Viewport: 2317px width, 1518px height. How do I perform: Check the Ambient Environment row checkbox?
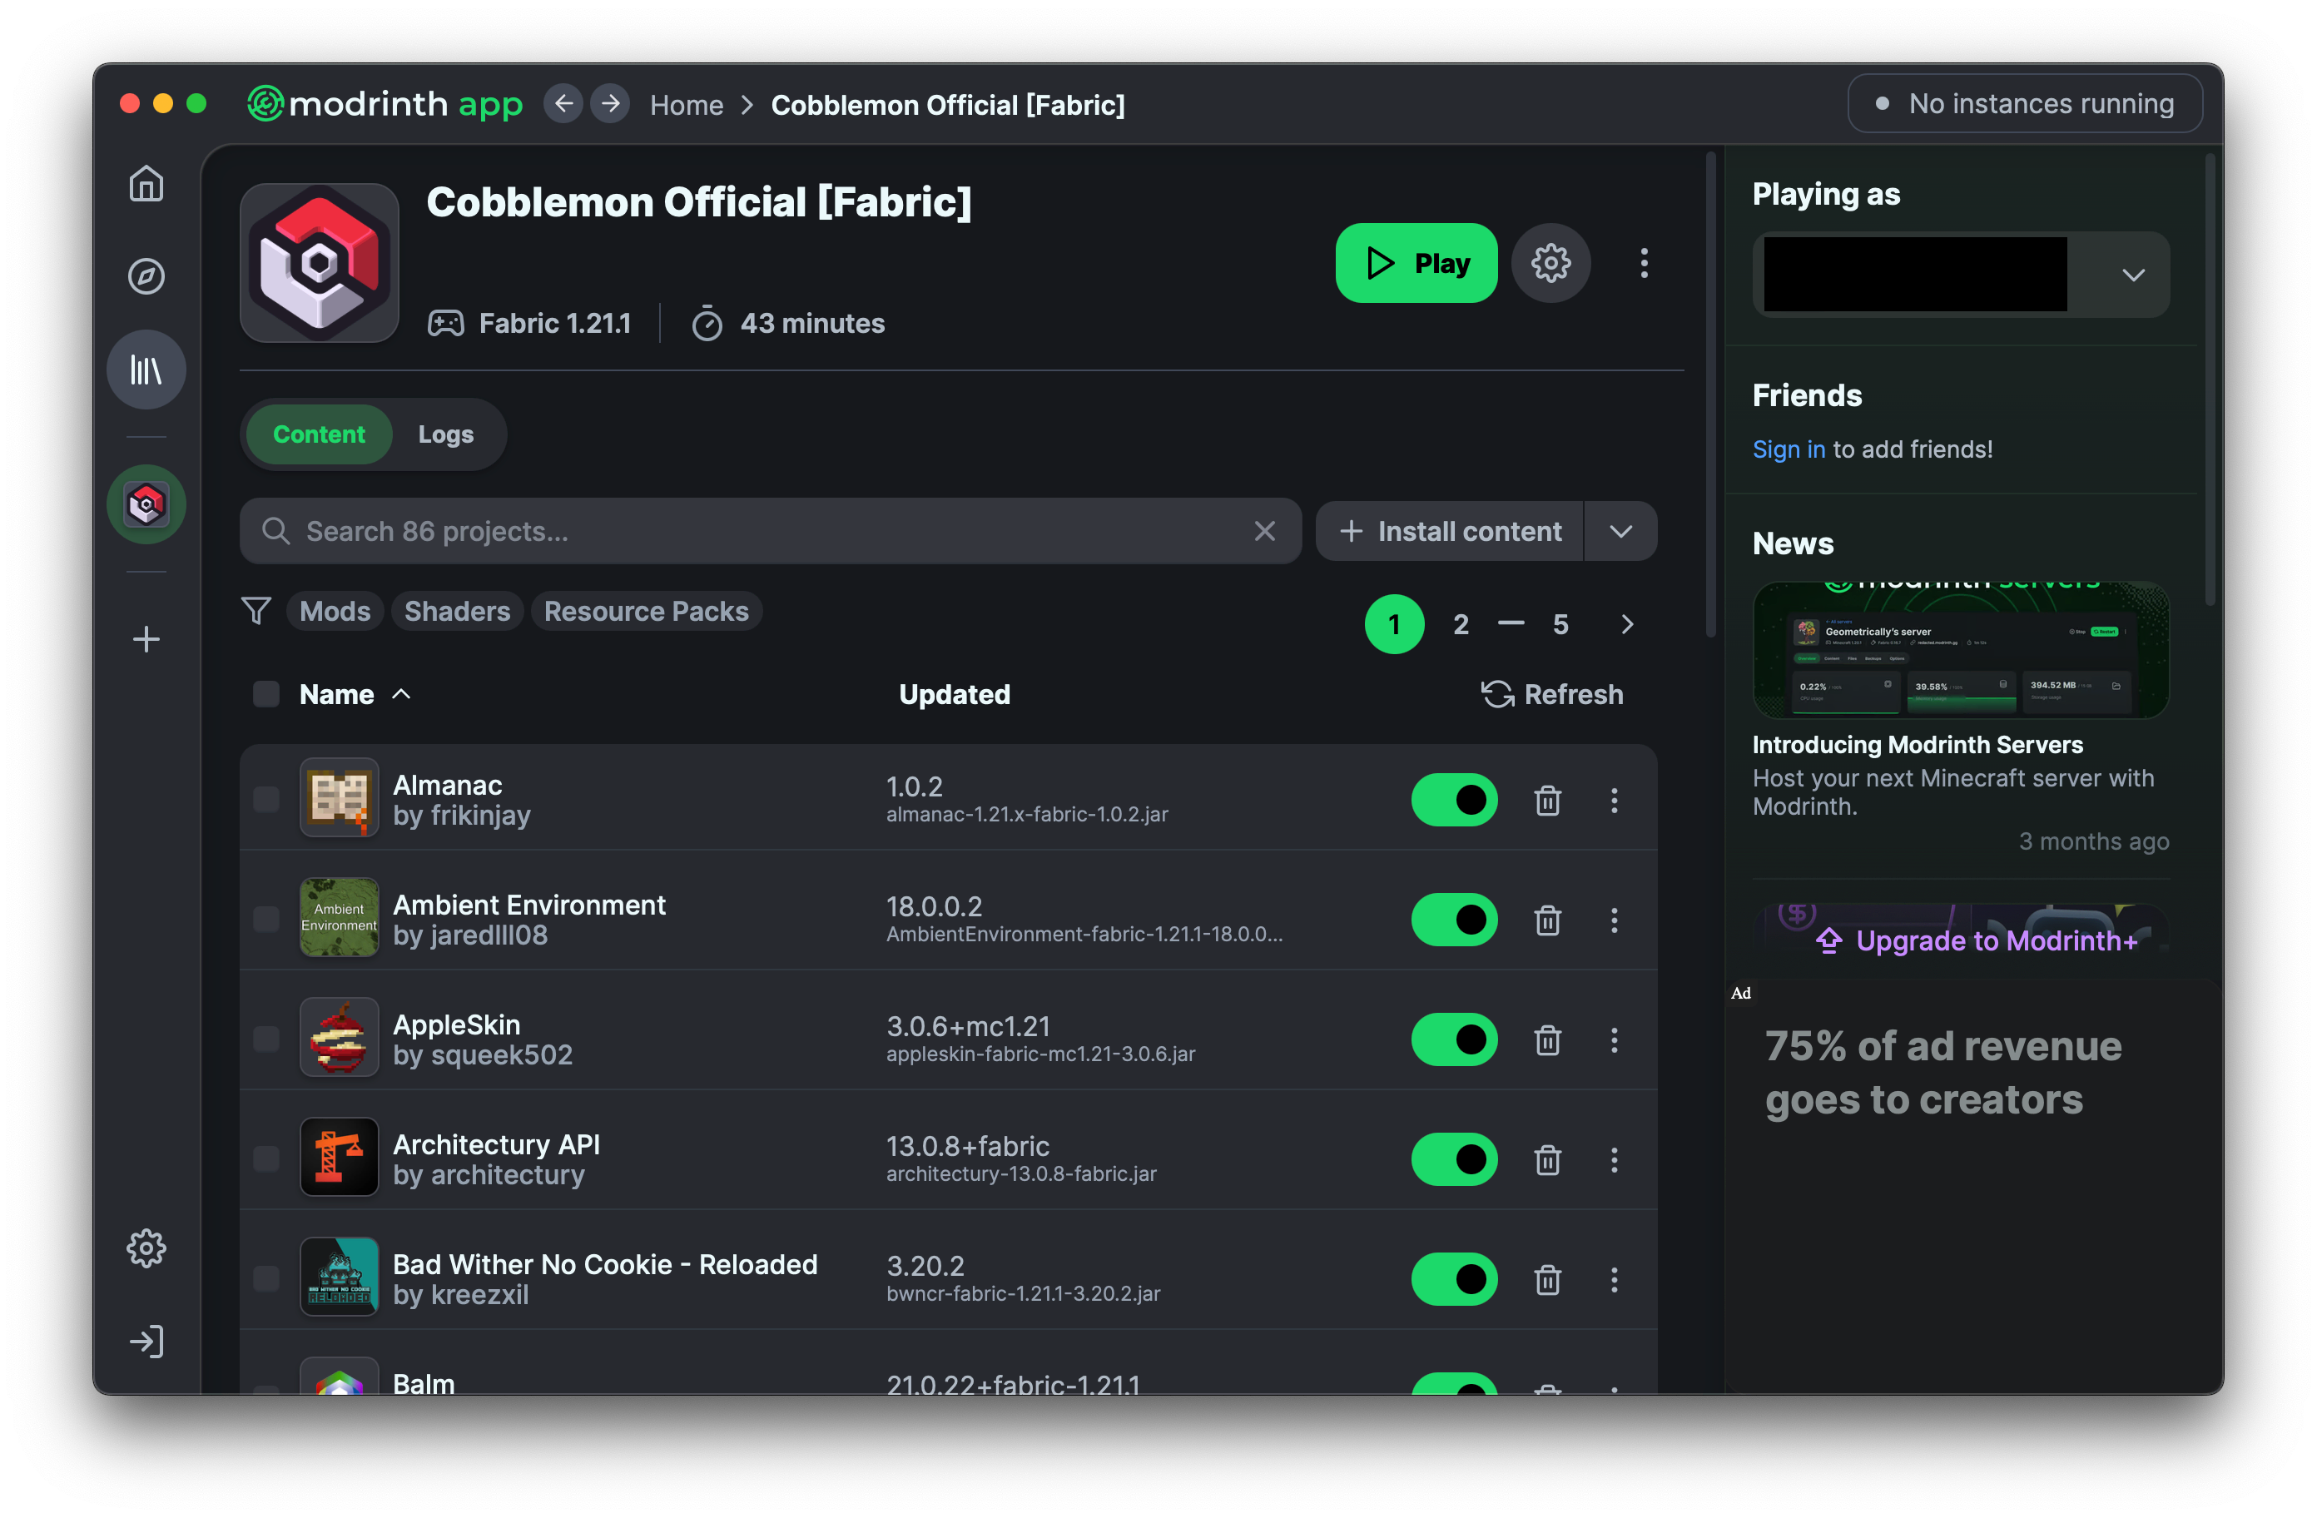click(265, 920)
